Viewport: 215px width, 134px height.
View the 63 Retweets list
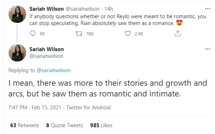25,125
